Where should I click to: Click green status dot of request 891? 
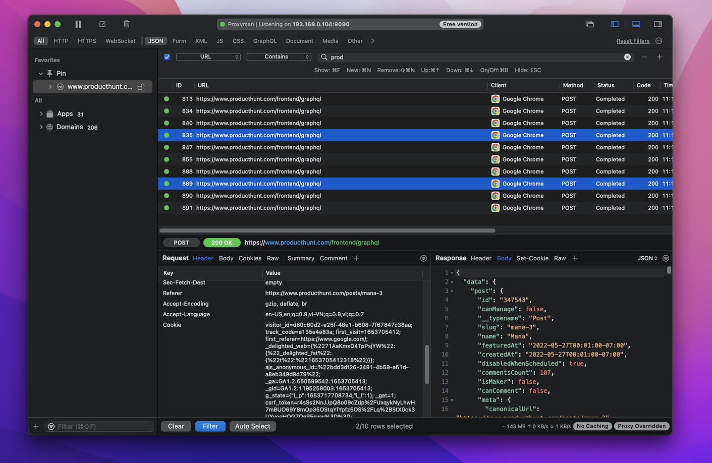coord(167,208)
